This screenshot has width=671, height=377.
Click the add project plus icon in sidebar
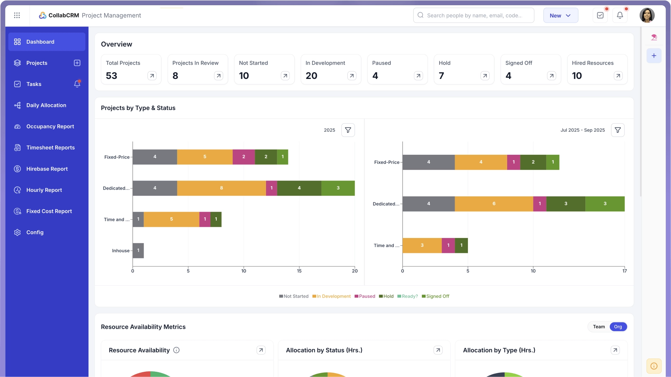tap(77, 63)
